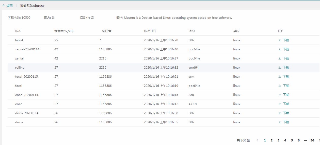
Task: Click the disco-20200114 version cell
Action: coord(27,113)
